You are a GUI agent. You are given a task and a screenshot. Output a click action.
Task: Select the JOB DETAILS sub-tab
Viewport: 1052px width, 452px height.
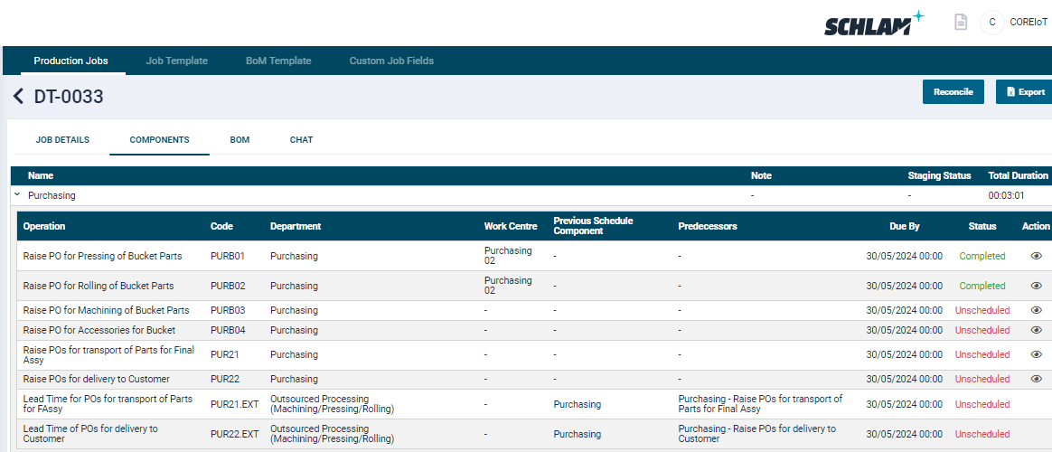[x=62, y=140]
